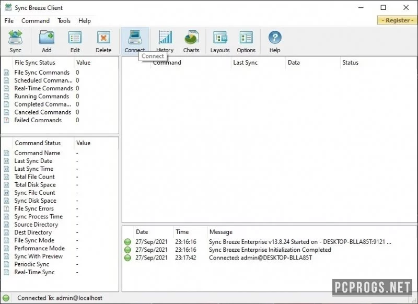Open the Tools menu
418x304 pixels.
click(x=64, y=21)
